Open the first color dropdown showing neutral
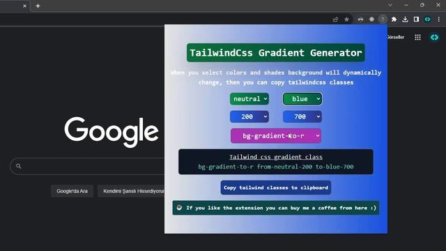The image size is (446, 251). (249, 99)
